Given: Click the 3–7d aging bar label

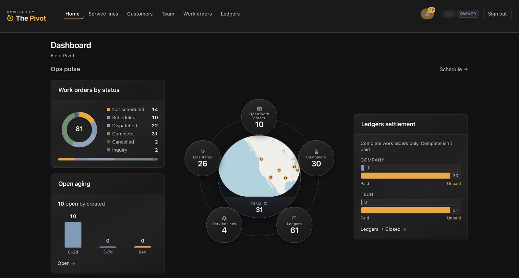Looking at the screenshot, I should tap(108, 252).
